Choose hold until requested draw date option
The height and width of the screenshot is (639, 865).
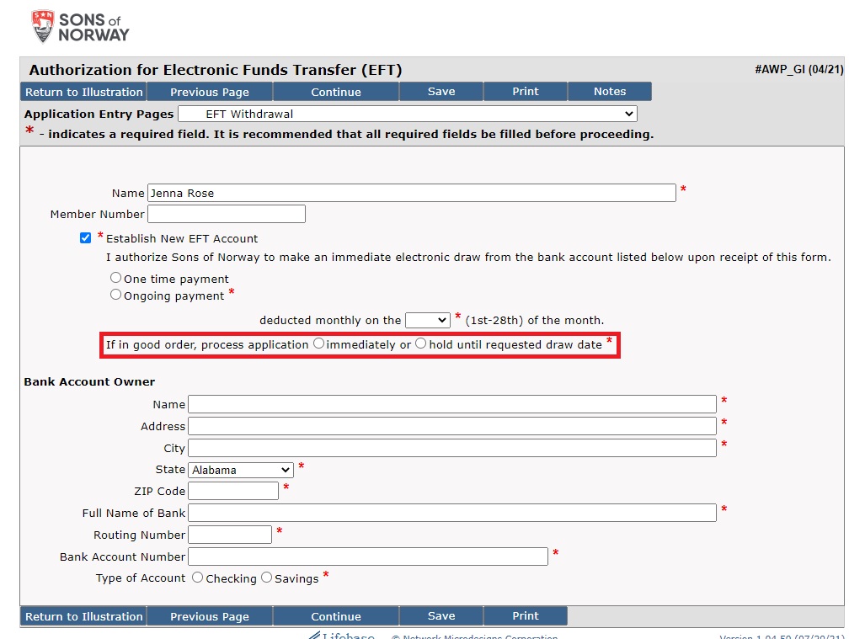421,343
